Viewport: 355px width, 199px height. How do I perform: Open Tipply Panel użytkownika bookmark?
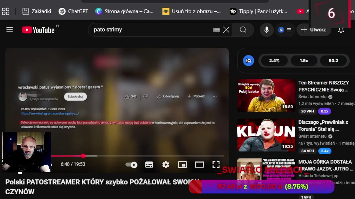click(258, 11)
